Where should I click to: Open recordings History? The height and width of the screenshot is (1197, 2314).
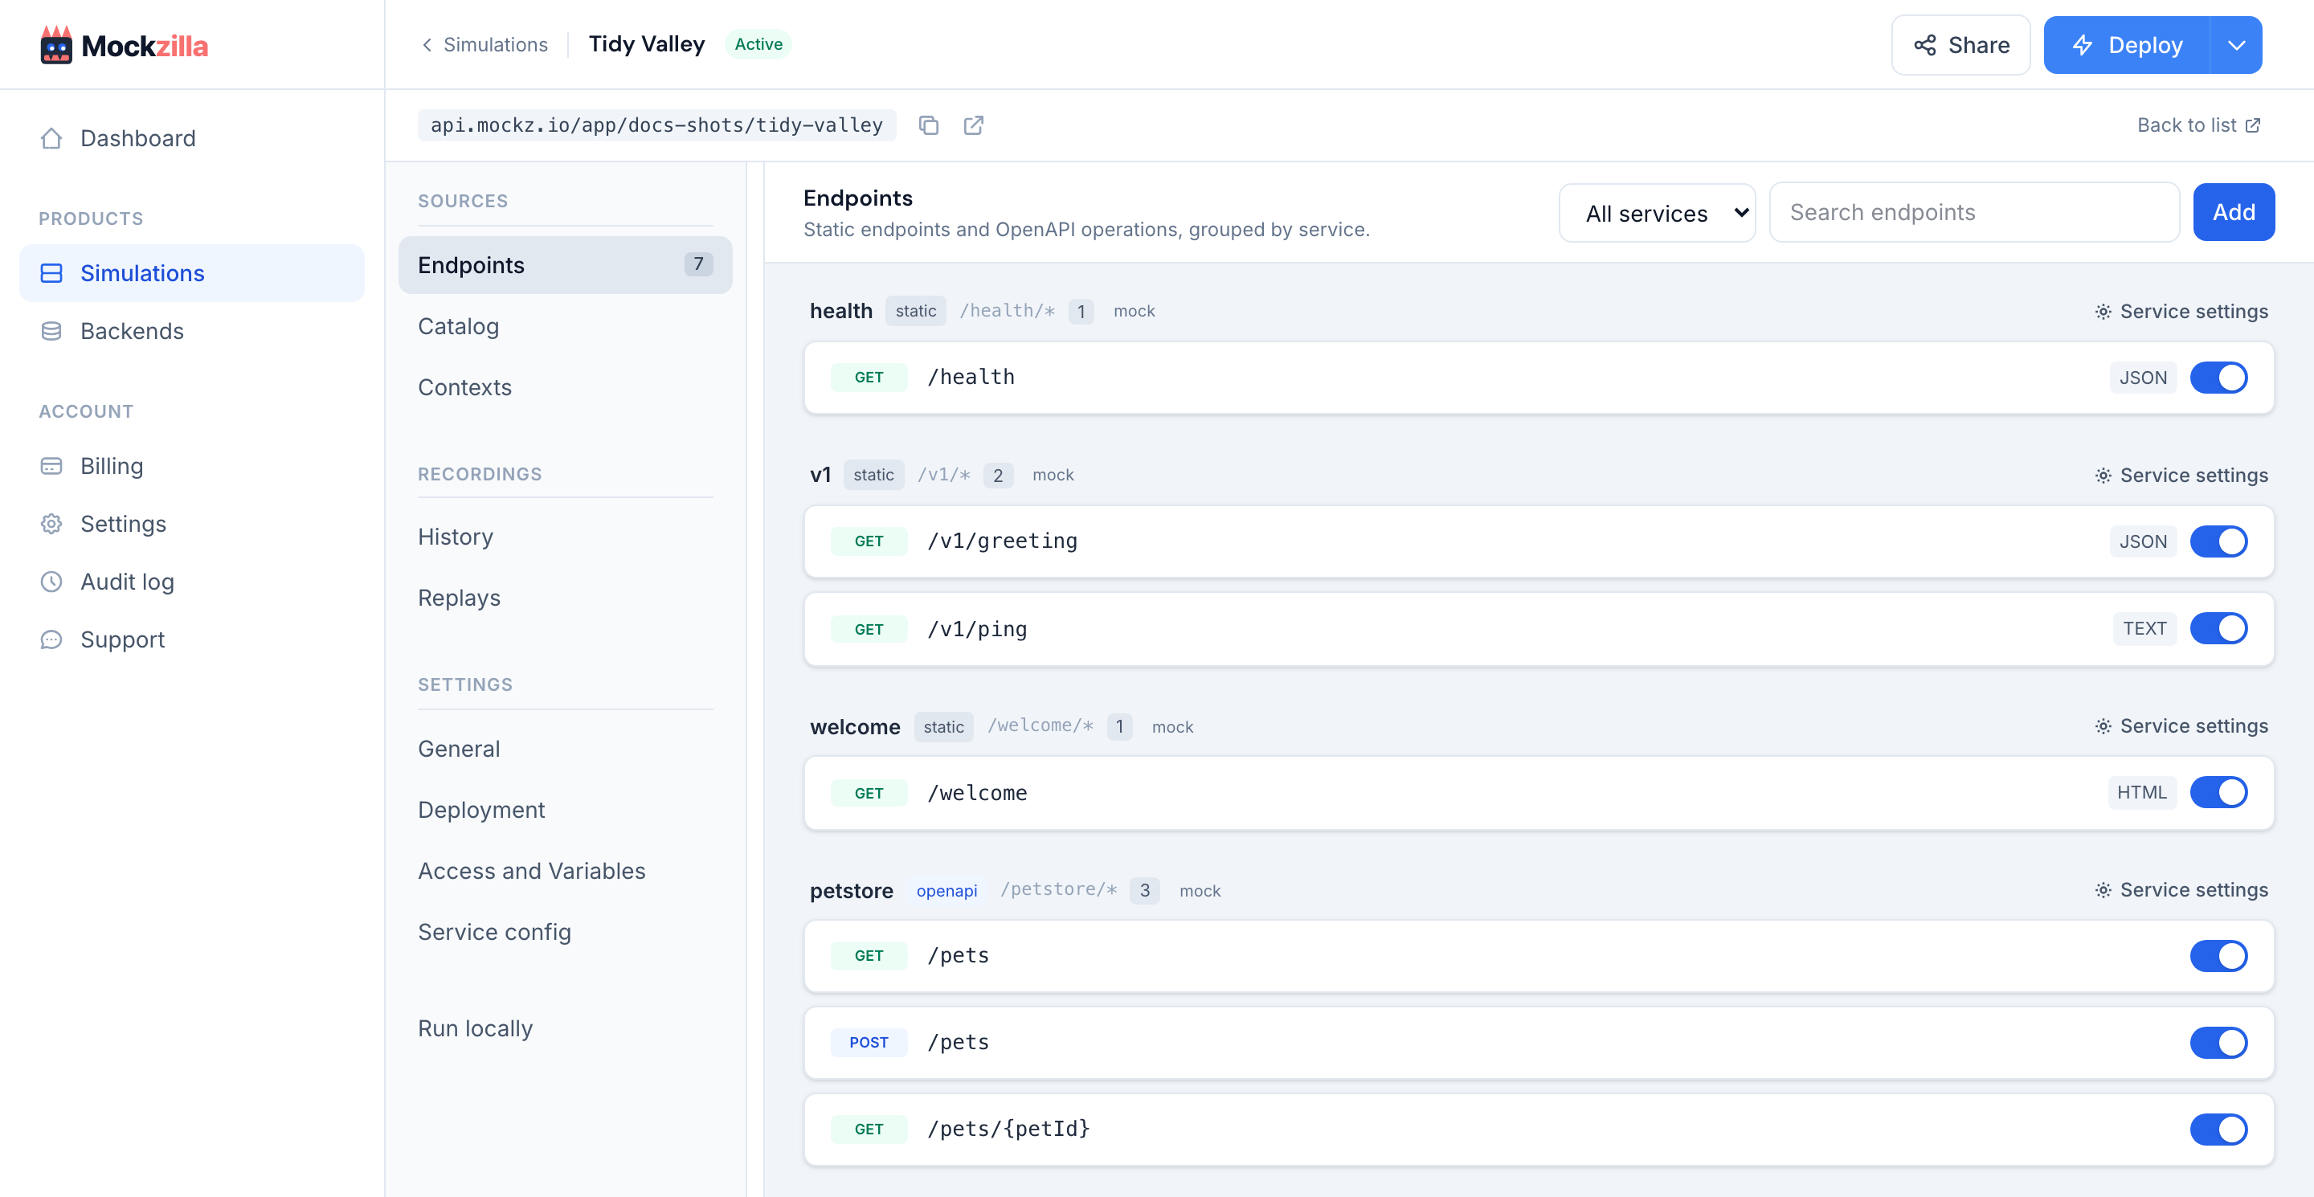456,537
